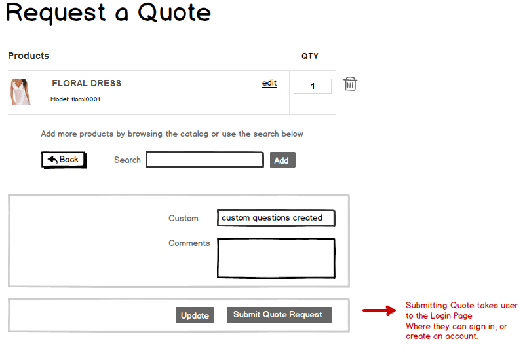
Task: Click the Products column header
Action: coord(28,56)
